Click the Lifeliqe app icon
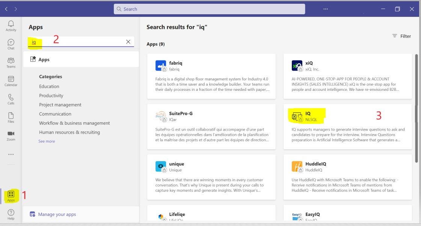 161,216
